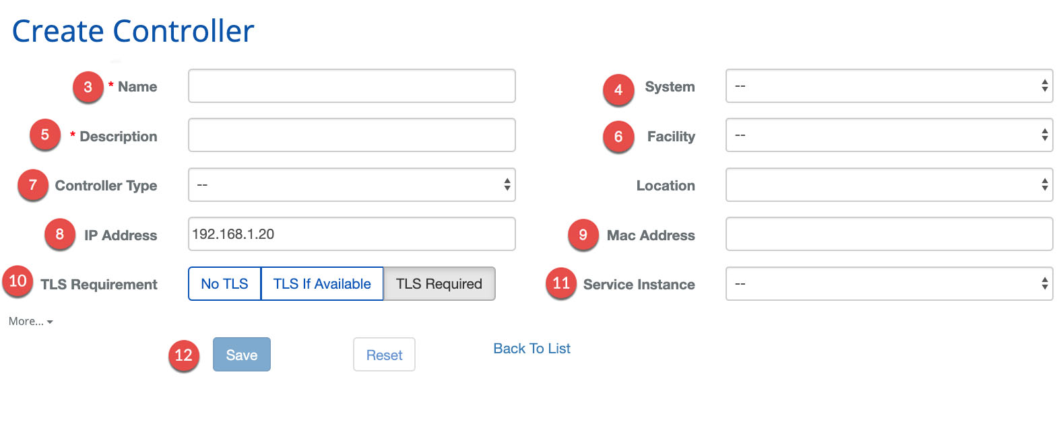This screenshot has height=428, width=1061.
Task: Click the Reset button
Action: coord(384,355)
